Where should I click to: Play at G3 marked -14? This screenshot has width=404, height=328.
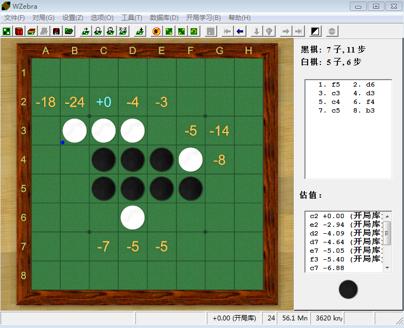(219, 130)
